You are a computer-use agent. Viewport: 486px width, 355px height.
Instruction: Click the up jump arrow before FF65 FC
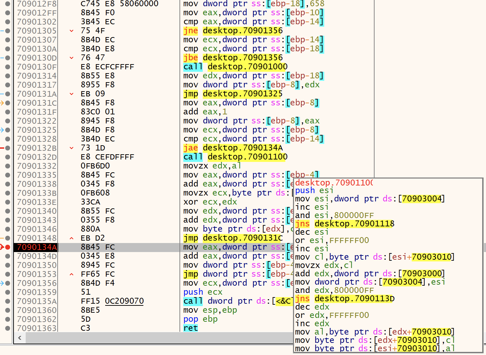pyautogui.click(x=72, y=274)
